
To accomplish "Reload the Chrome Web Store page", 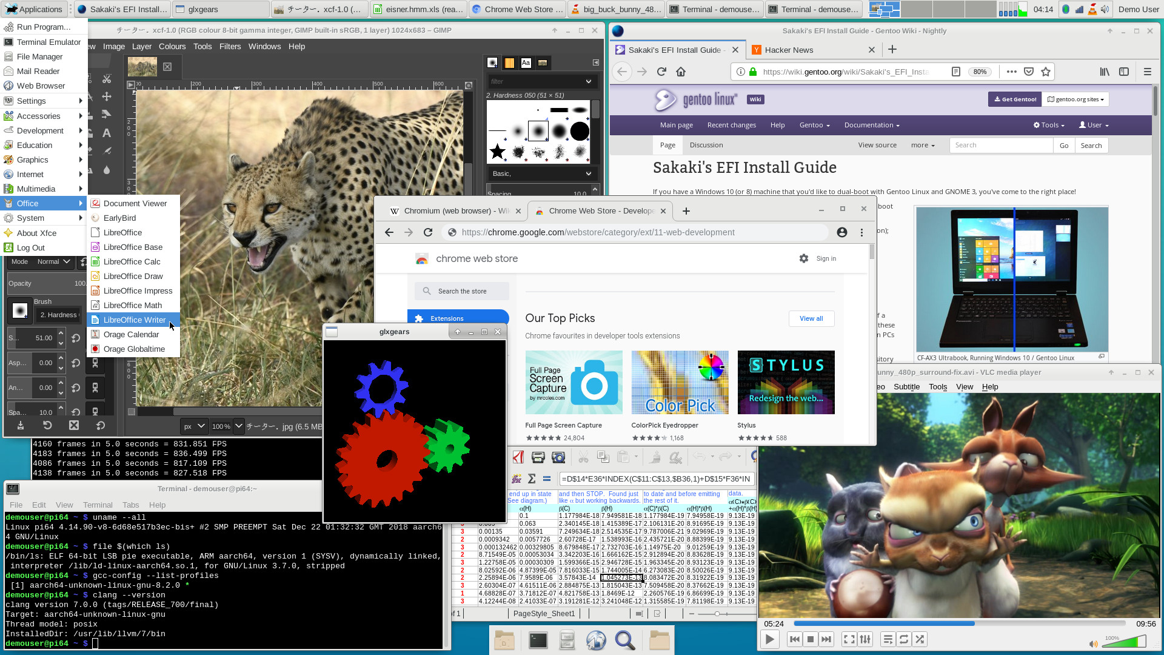I will coord(428,232).
